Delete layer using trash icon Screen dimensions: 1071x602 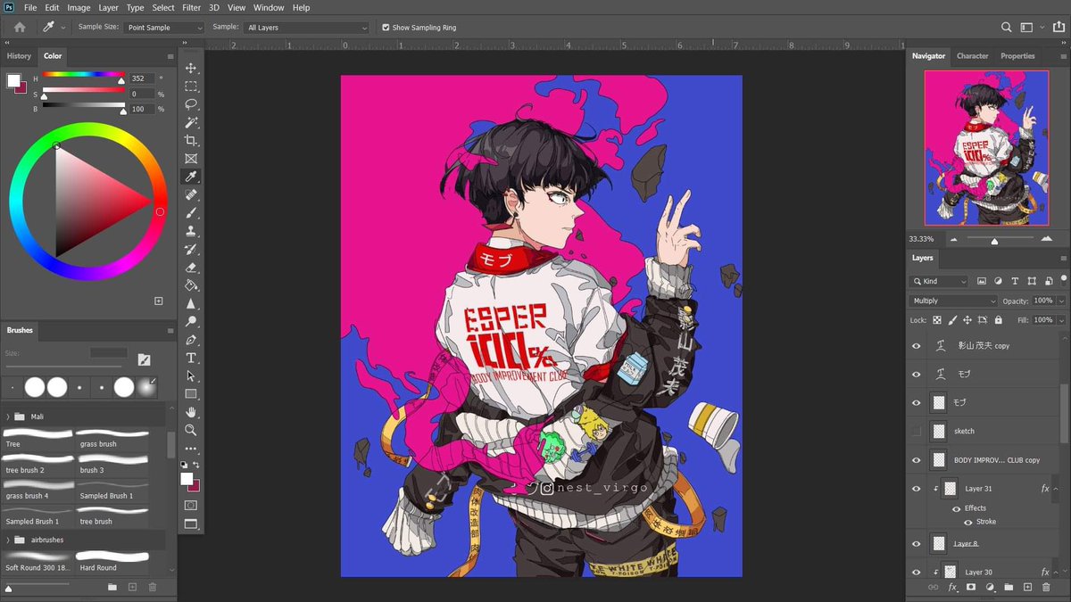(1046, 587)
